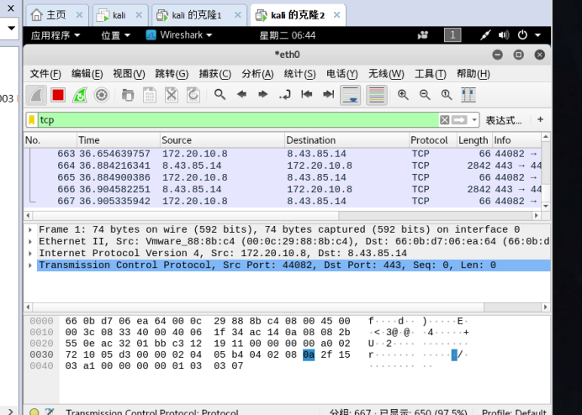Stop capture with the red square button

point(58,95)
